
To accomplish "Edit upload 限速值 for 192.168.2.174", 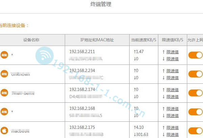I will tap(173, 90).
